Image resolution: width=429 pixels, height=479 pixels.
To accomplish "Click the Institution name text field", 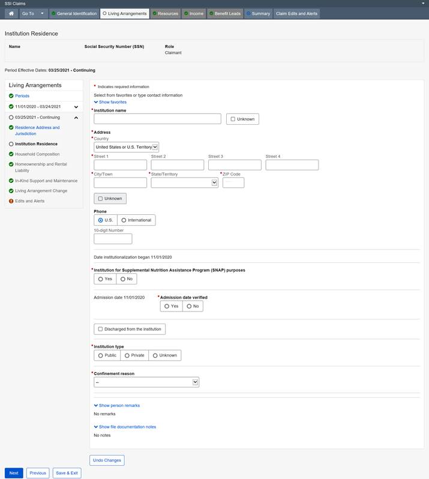I will point(157,119).
